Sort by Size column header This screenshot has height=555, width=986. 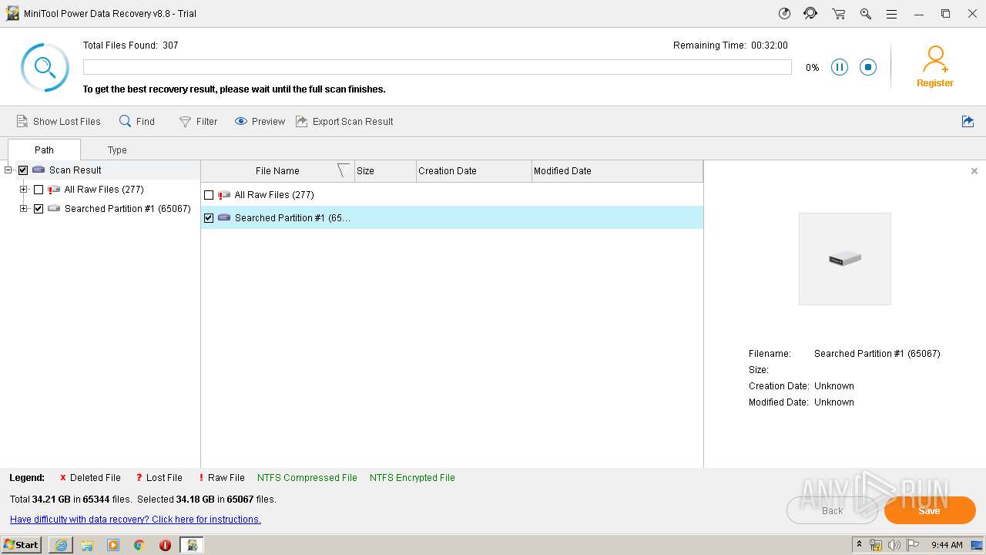[385, 171]
